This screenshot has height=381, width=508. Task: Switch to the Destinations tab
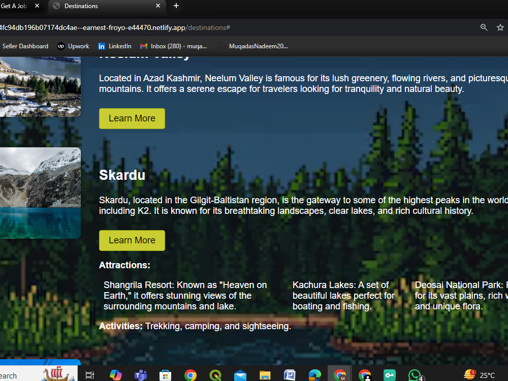pyautogui.click(x=107, y=6)
